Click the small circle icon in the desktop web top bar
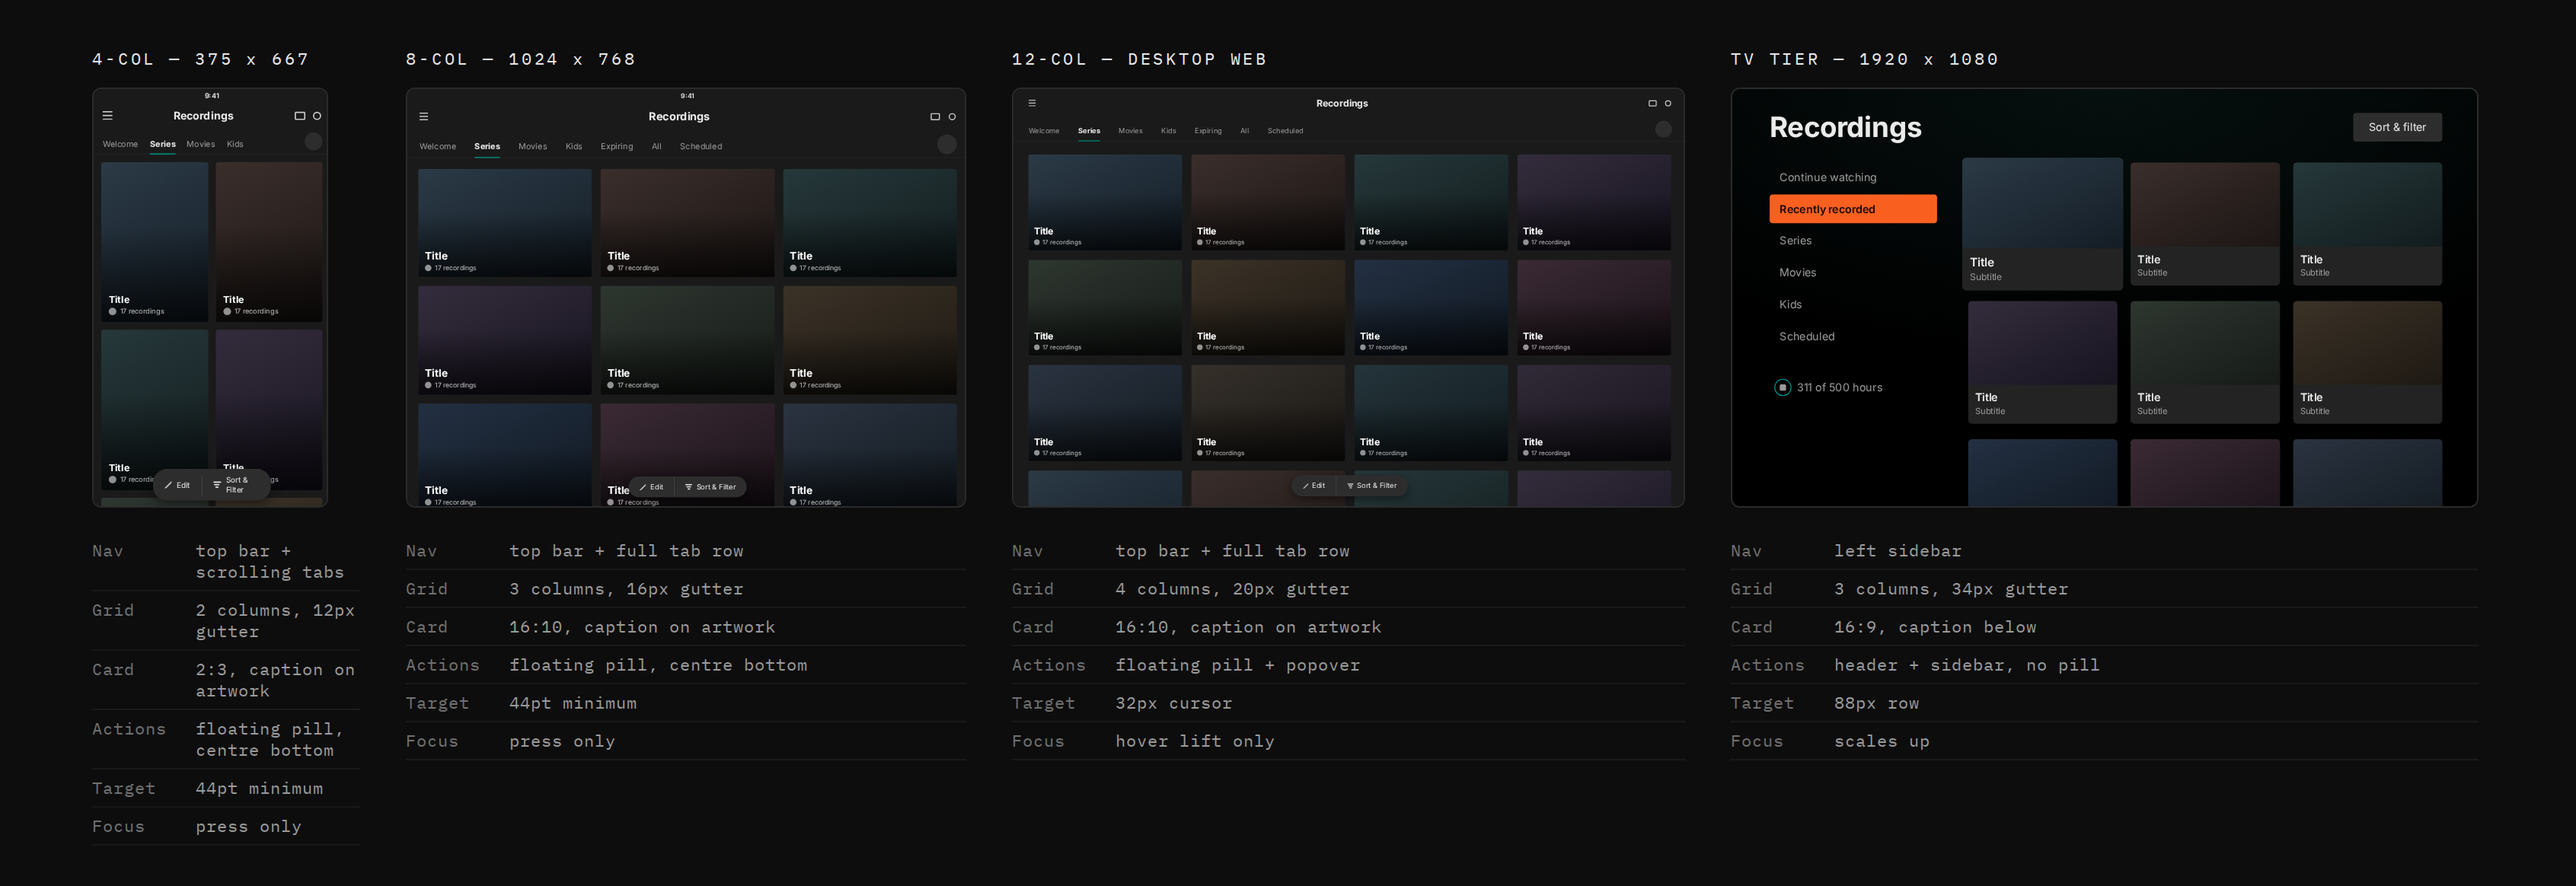2576x886 pixels. coord(1668,103)
